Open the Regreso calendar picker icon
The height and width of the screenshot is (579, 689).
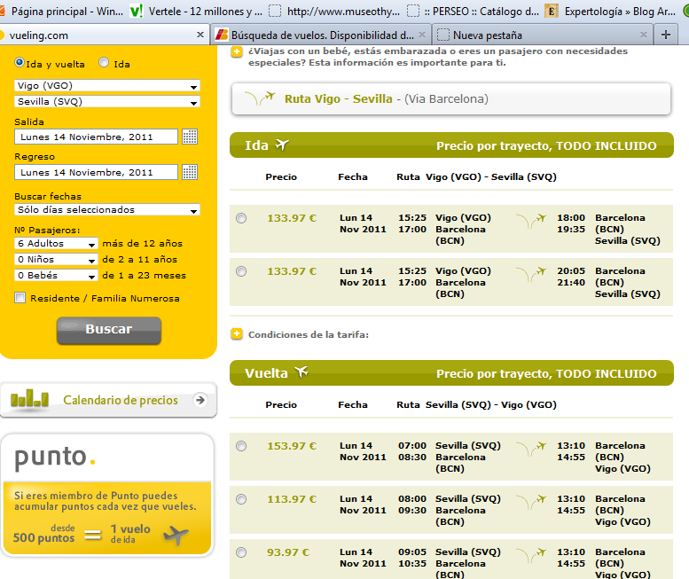pos(190,172)
